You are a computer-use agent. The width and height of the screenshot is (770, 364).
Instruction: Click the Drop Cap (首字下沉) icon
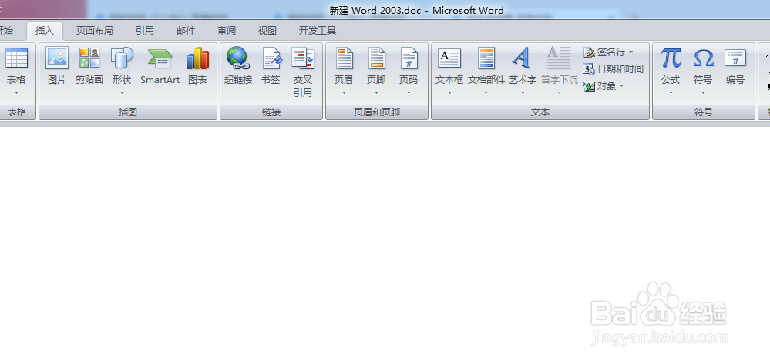(559, 58)
